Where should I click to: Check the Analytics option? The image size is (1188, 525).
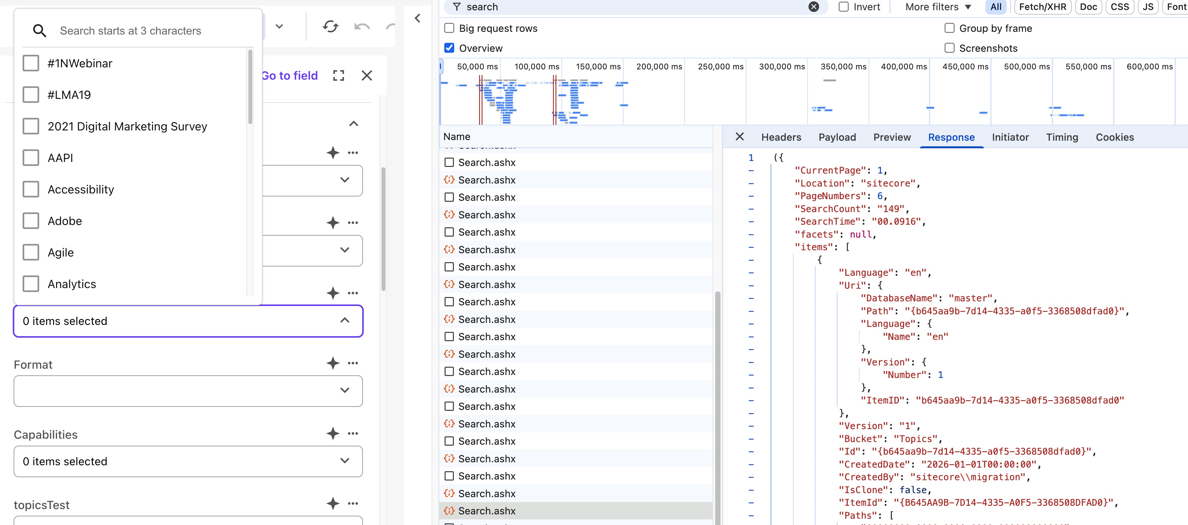(x=31, y=284)
